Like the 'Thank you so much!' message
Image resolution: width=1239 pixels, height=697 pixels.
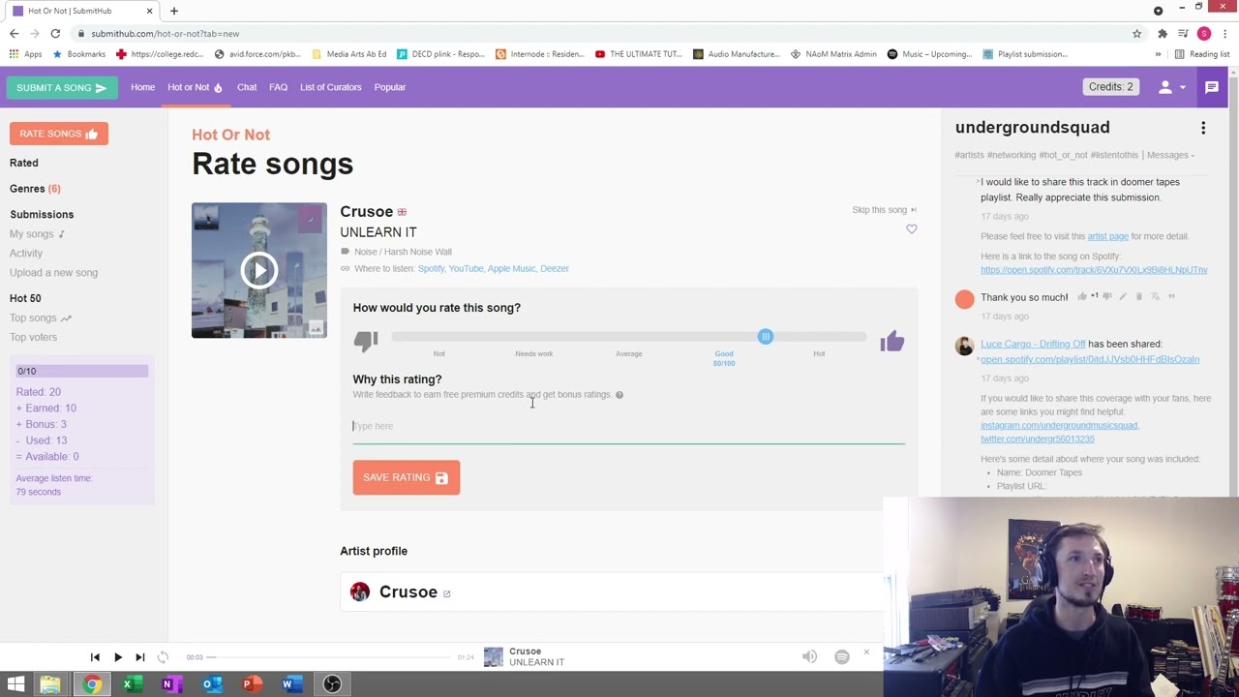(x=1082, y=296)
